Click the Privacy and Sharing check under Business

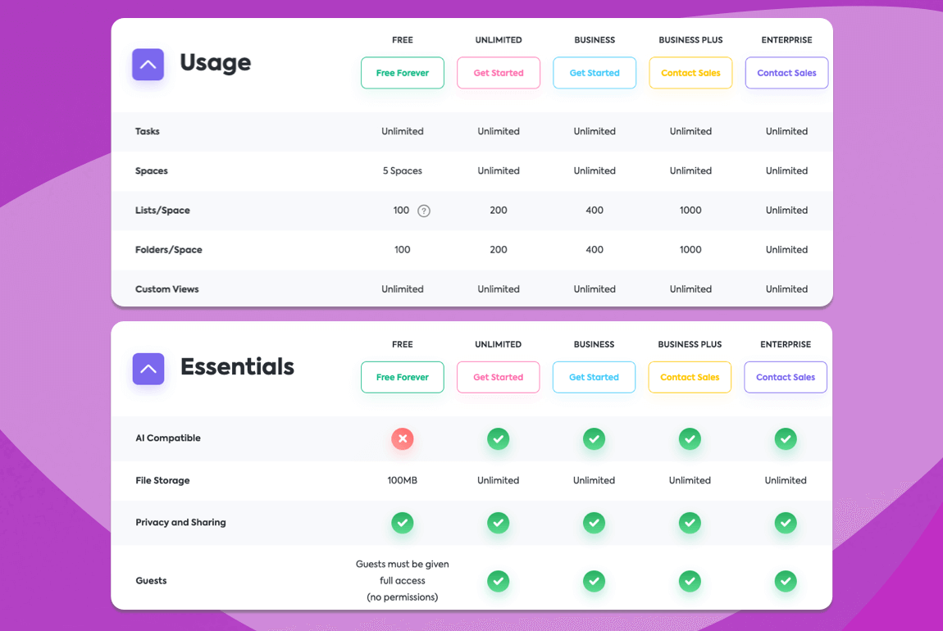pos(594,523)
